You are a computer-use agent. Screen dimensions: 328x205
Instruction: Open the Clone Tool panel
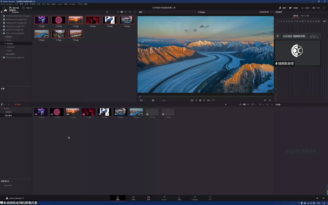27,8
